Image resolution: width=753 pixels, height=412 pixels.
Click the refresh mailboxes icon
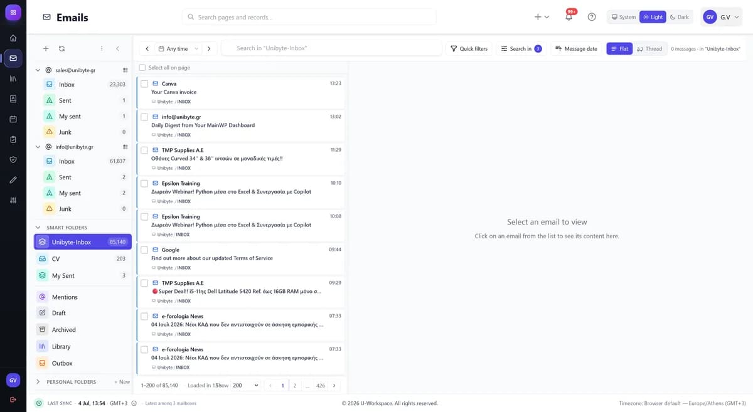[x=61, y=48]
